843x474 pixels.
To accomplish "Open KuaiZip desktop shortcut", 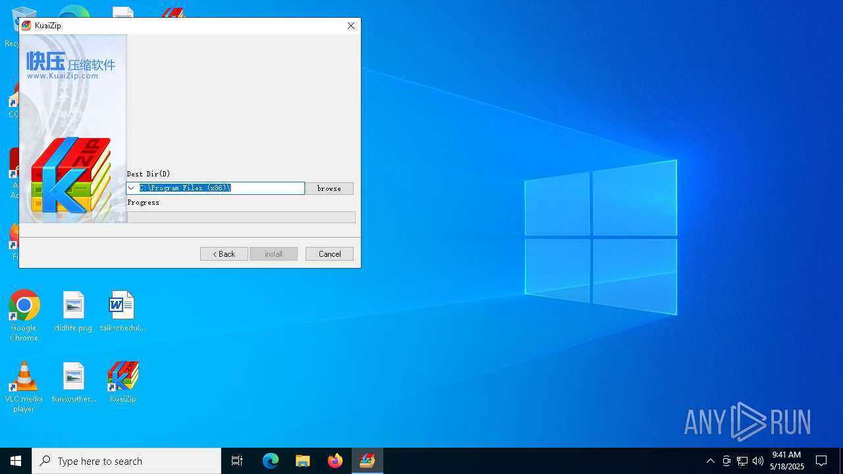I will click(x=123, y=382).
